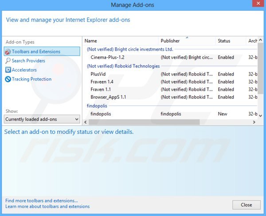Screen dimensions: 266x216
Task: Click Robokid Technologies group header
Action: click(123, 66)
